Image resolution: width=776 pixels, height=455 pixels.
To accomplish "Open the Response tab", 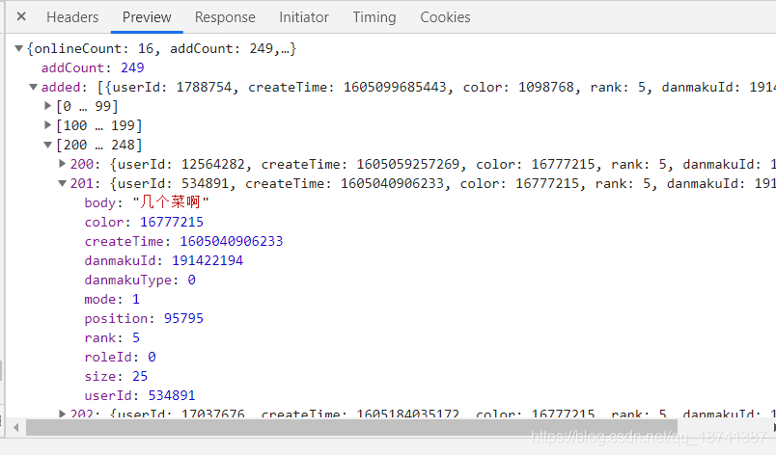I will [x=225, y=17].
